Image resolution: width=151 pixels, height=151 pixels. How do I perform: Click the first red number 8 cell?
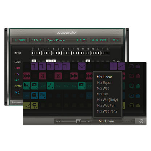(x=42, y=76)
